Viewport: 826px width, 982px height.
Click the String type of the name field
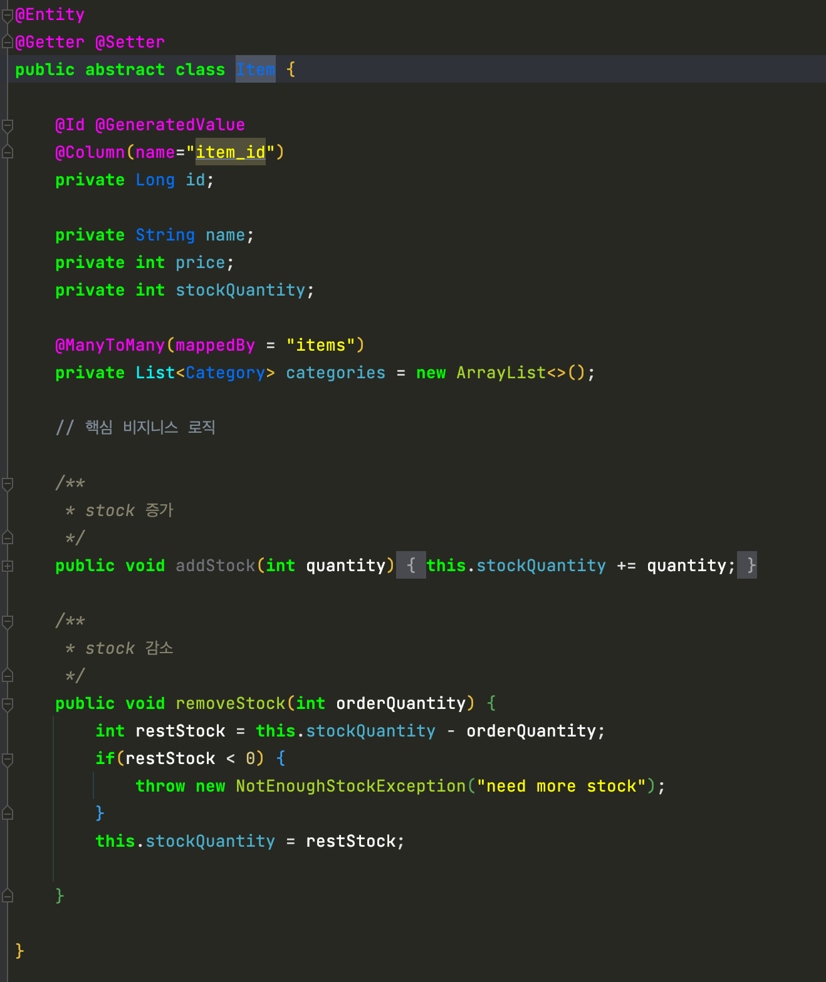coord(165,235)
